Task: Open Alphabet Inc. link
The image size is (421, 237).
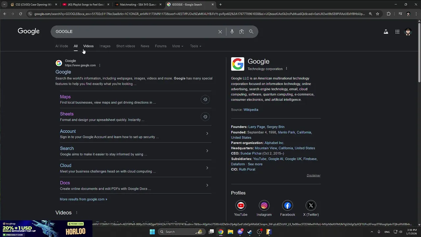Action: [x=274, y=143]
